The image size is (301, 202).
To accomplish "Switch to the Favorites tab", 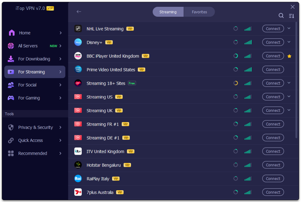I will (199, 12).
